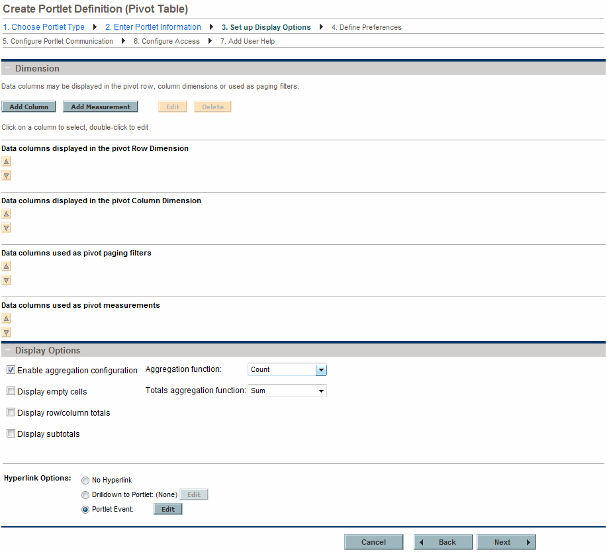607x552 pixels.
Task: Collapse the Display Options section
Action: (x=7, y=351)
